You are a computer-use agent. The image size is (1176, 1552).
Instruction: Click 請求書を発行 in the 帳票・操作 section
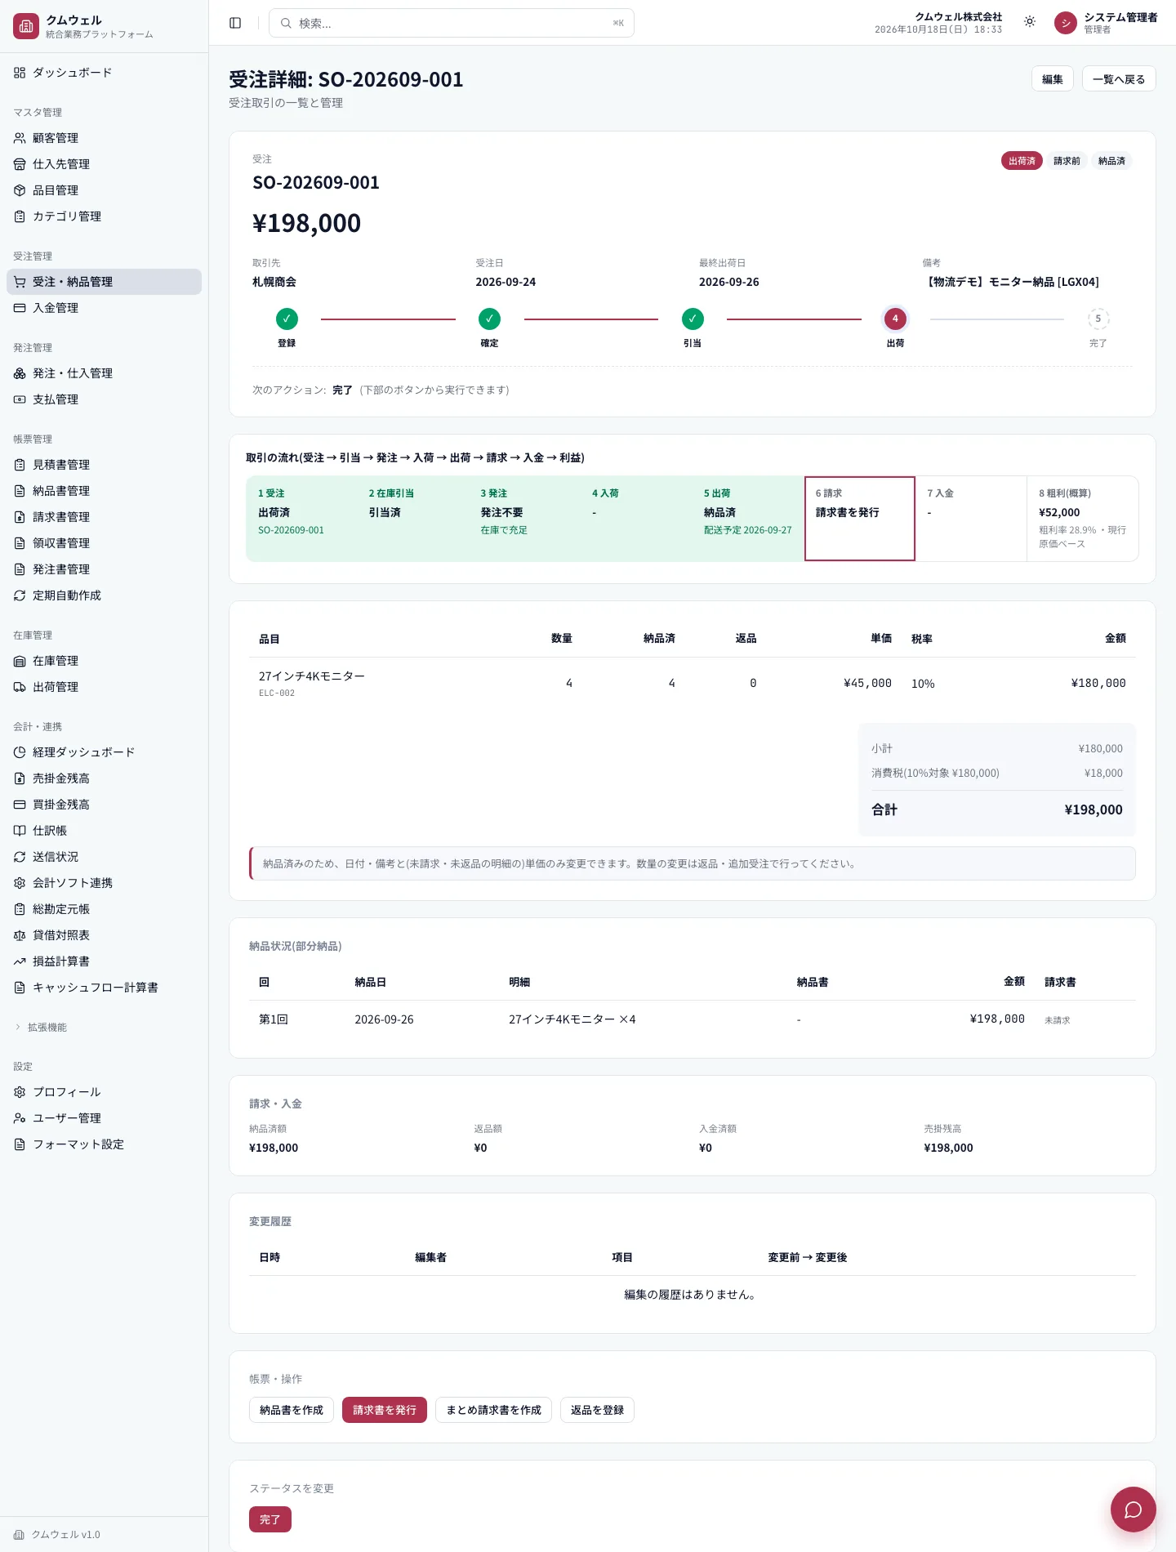pyautogui.click(x=384, y=1410)
